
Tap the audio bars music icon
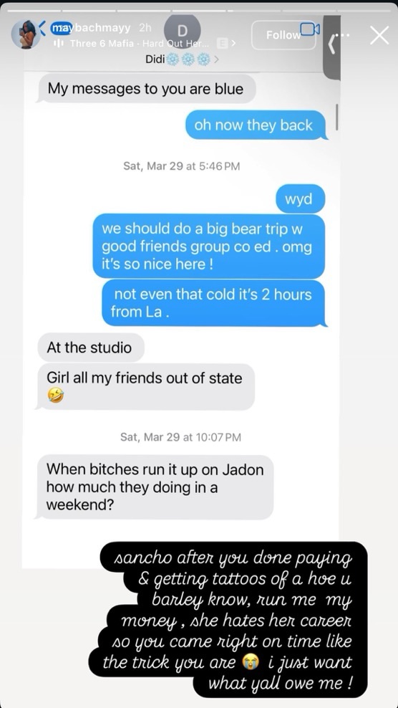tap(59, 43)
